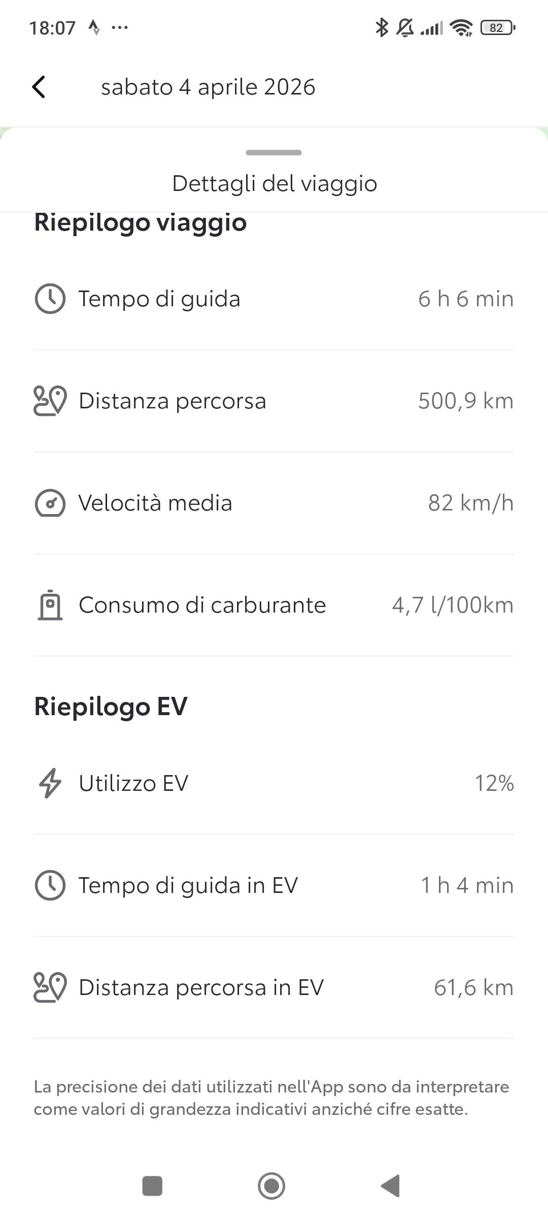The height and width of the screenshot is (1219, 548).
Task: Tap the Dettagli del viaggio sheet title
Action: click(x=275, y=183)
